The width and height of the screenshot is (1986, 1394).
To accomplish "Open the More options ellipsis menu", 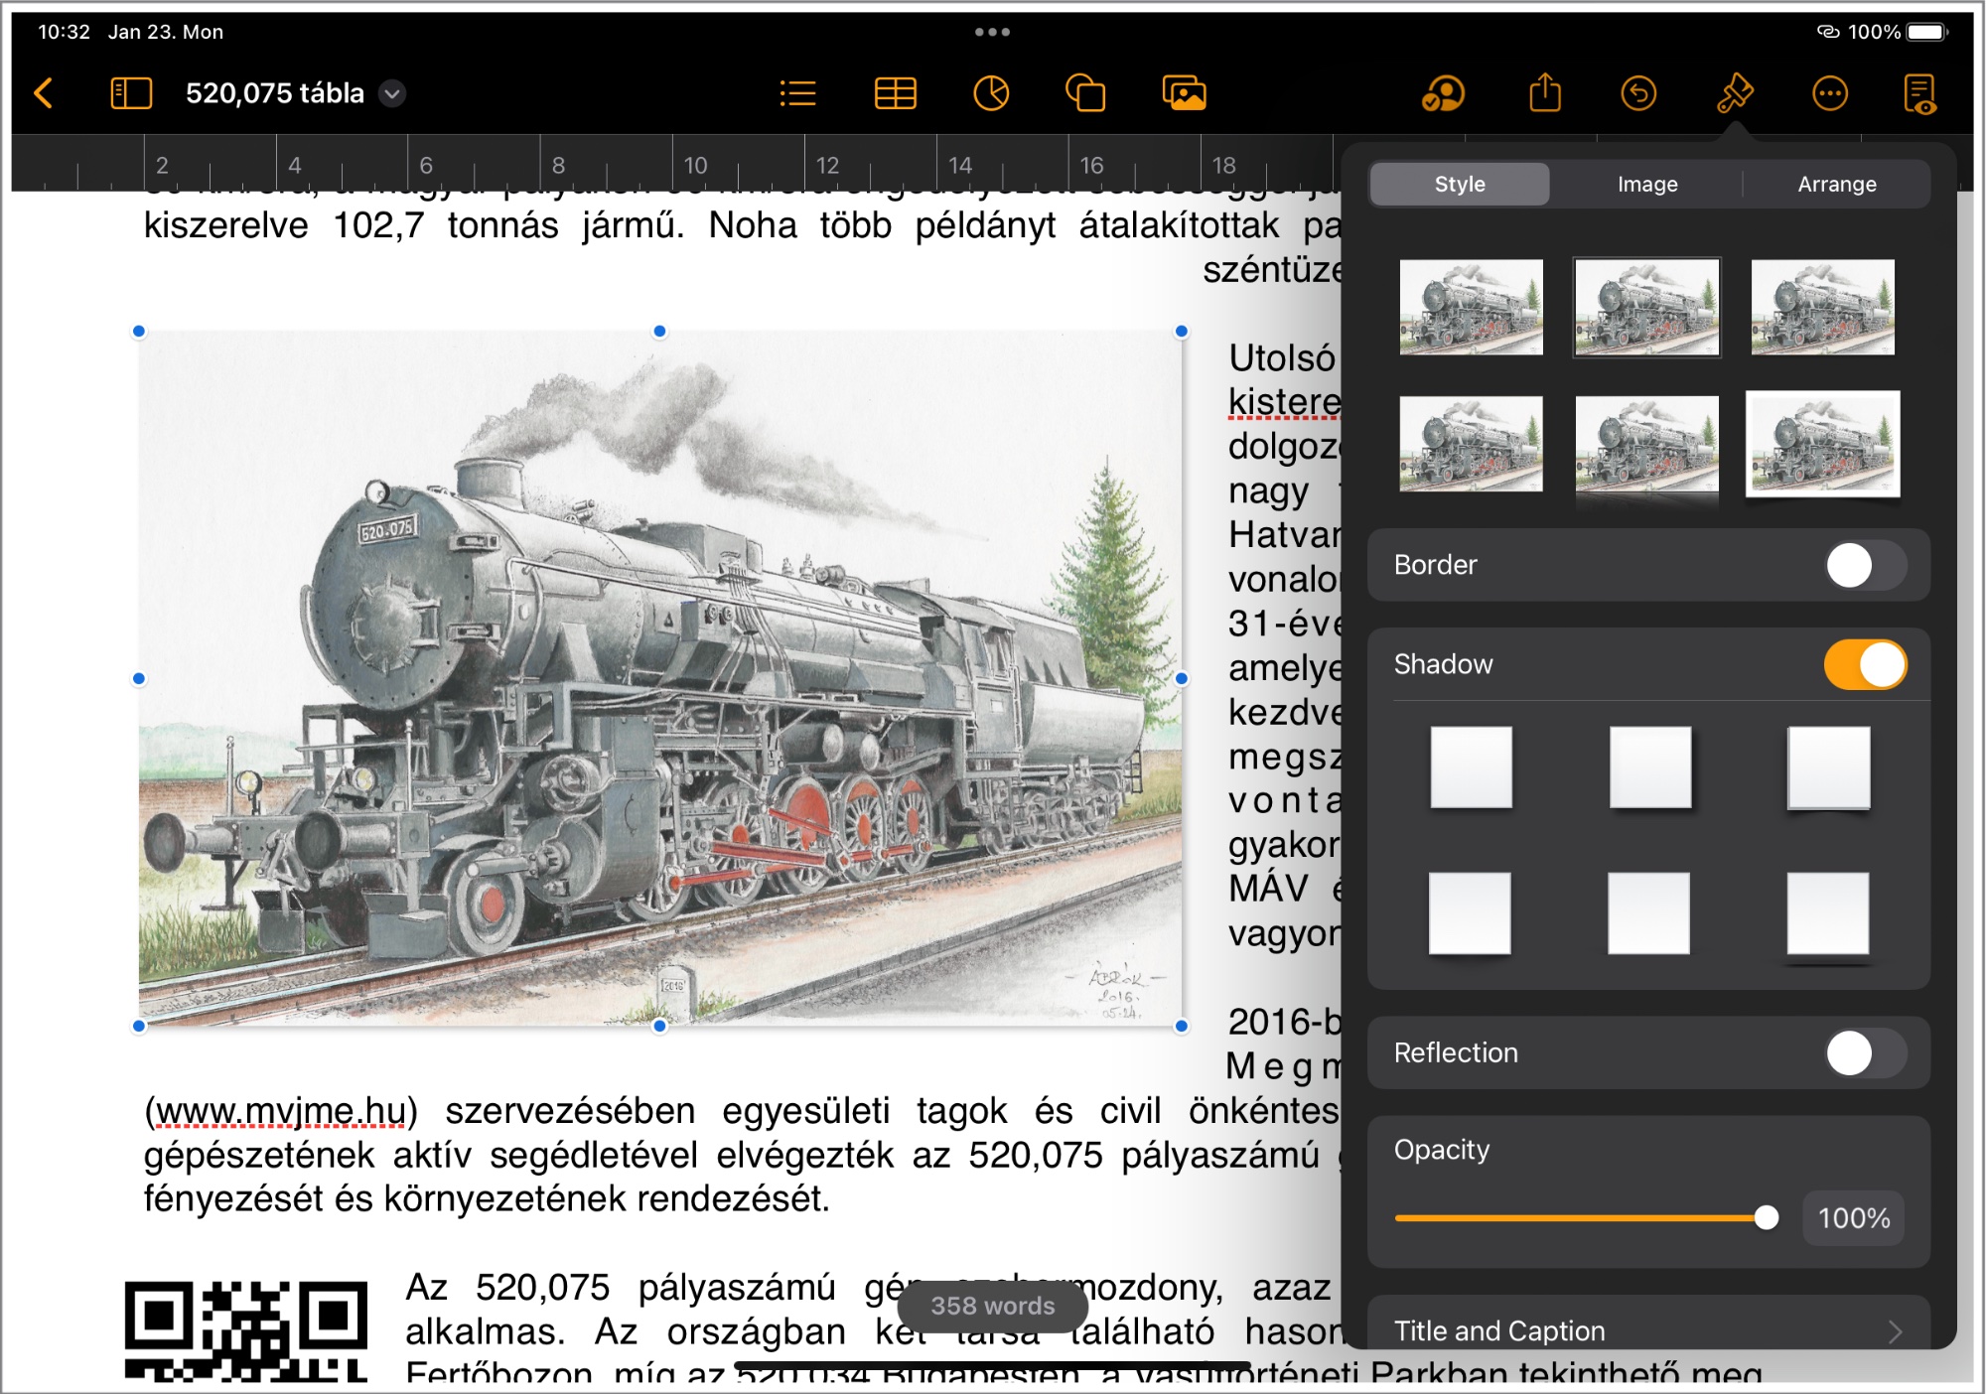I will tap(1829, 93).
